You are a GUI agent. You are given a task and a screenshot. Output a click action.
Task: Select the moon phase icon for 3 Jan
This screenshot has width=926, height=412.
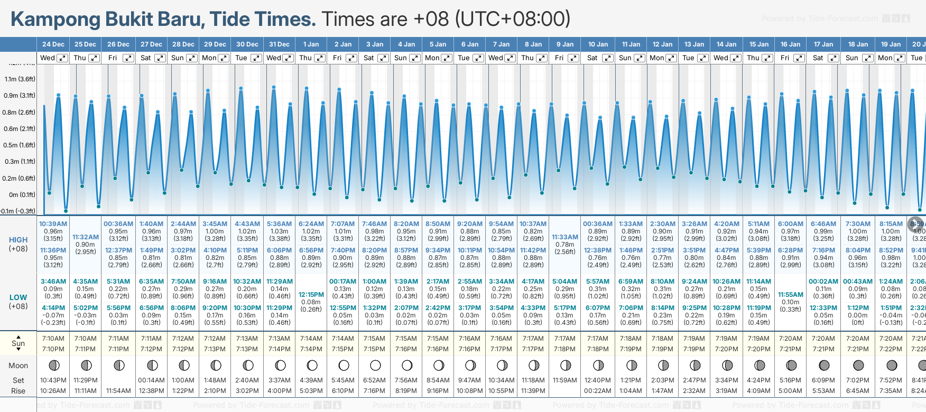coord(375,365)
